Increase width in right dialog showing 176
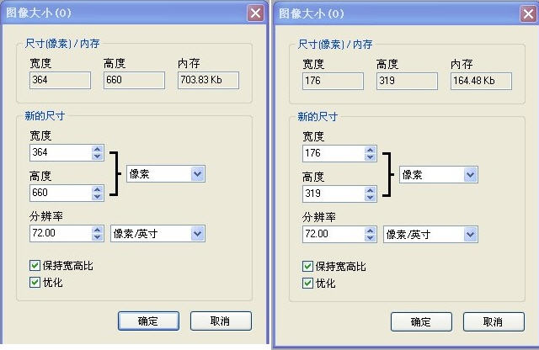 click(371, 150)
